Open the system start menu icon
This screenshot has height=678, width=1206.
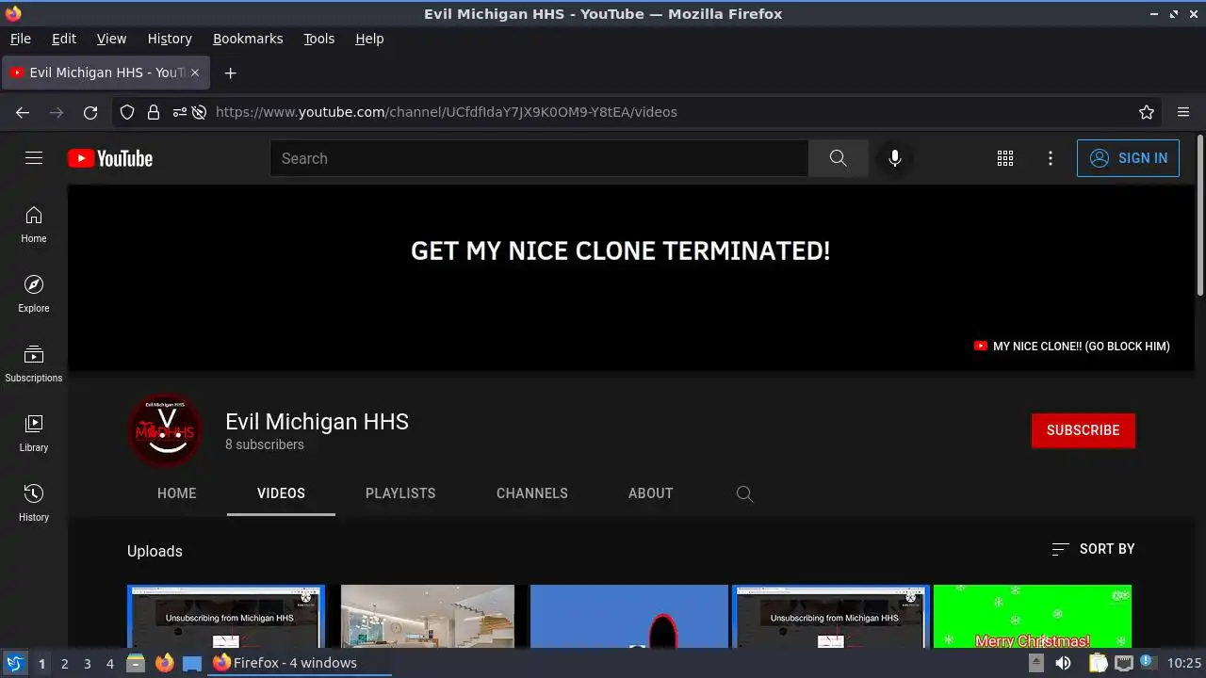[14, 663]
